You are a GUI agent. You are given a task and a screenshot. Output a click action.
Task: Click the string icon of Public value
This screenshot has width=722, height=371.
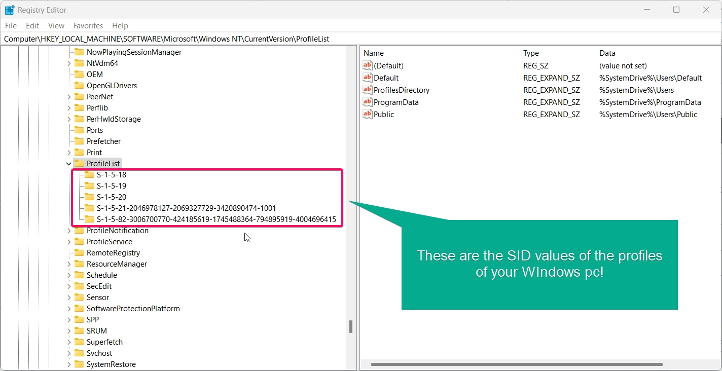coord(368,114)
